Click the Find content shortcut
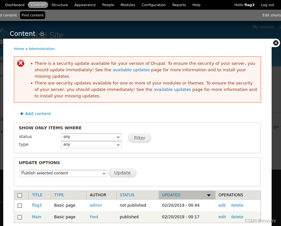The image size is (281, 226). point(33,15)
